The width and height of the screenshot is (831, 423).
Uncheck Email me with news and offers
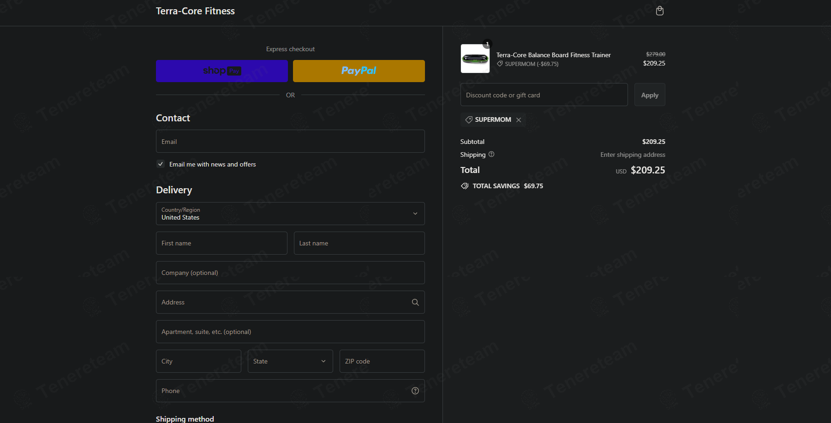(161, 164)
